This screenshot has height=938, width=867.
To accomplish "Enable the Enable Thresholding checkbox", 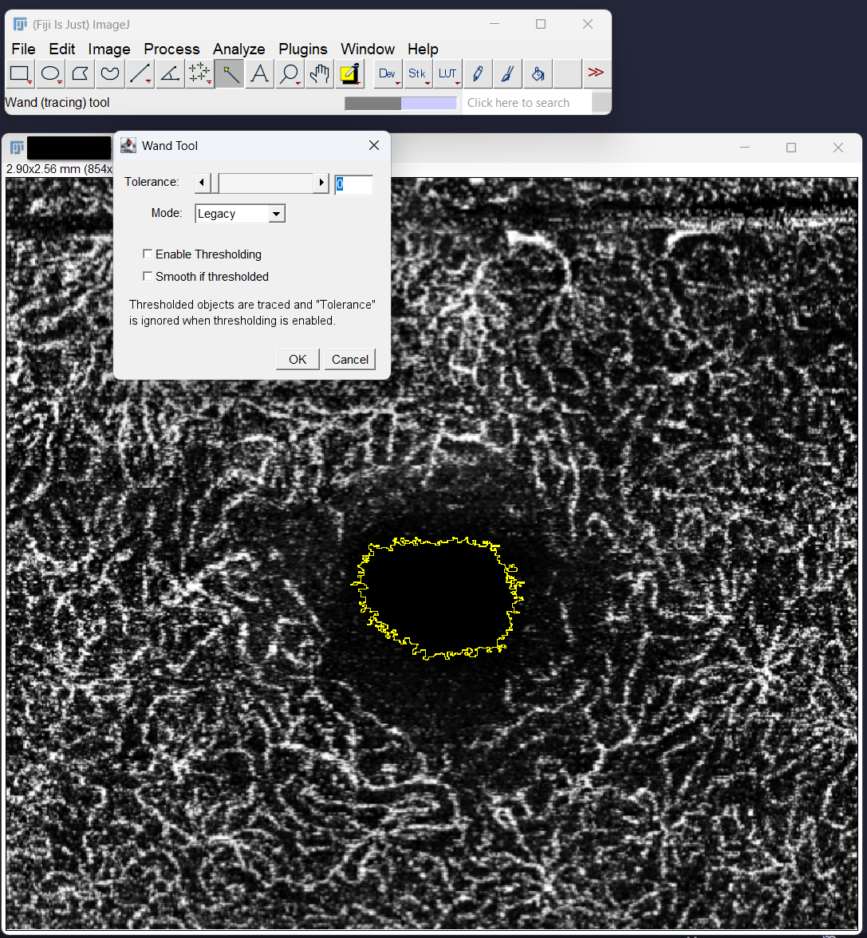I will [x=148, y=254].
